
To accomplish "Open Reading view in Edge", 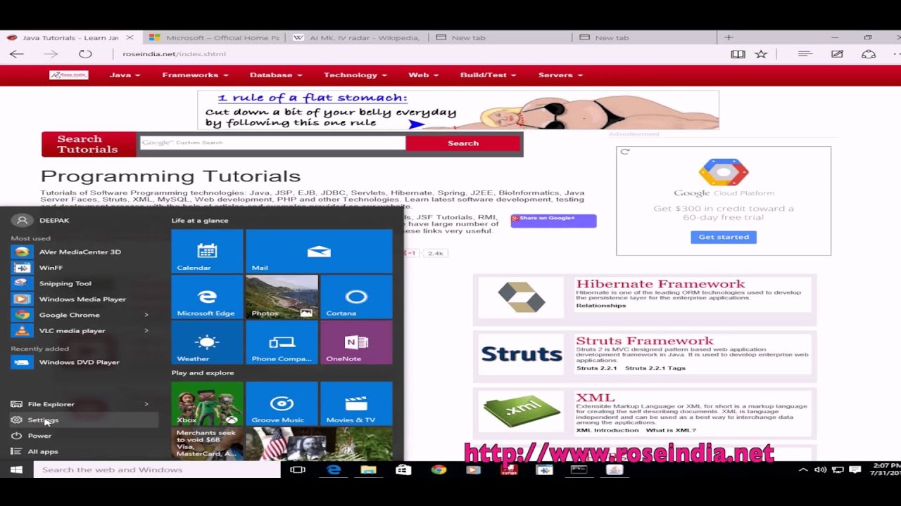I will 738,54.
